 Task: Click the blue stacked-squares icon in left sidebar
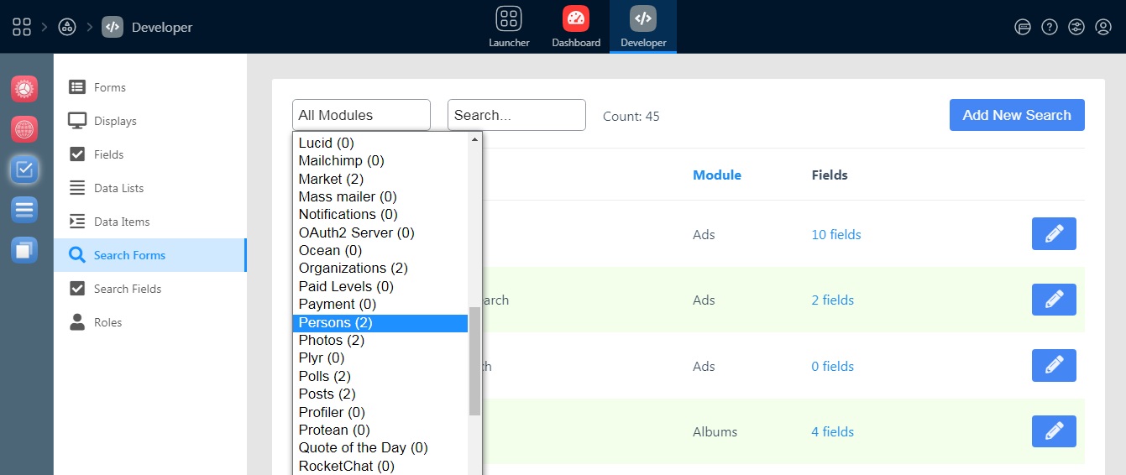[x=24, y=250]
